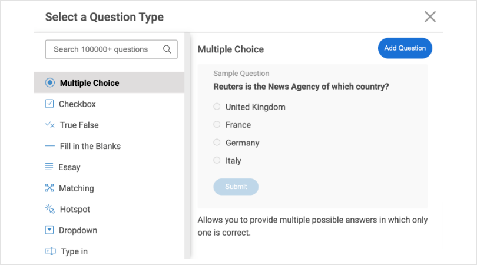Click the Fill in the Blanks icon
The image size is (477, 265).
[x=50, y=146]
